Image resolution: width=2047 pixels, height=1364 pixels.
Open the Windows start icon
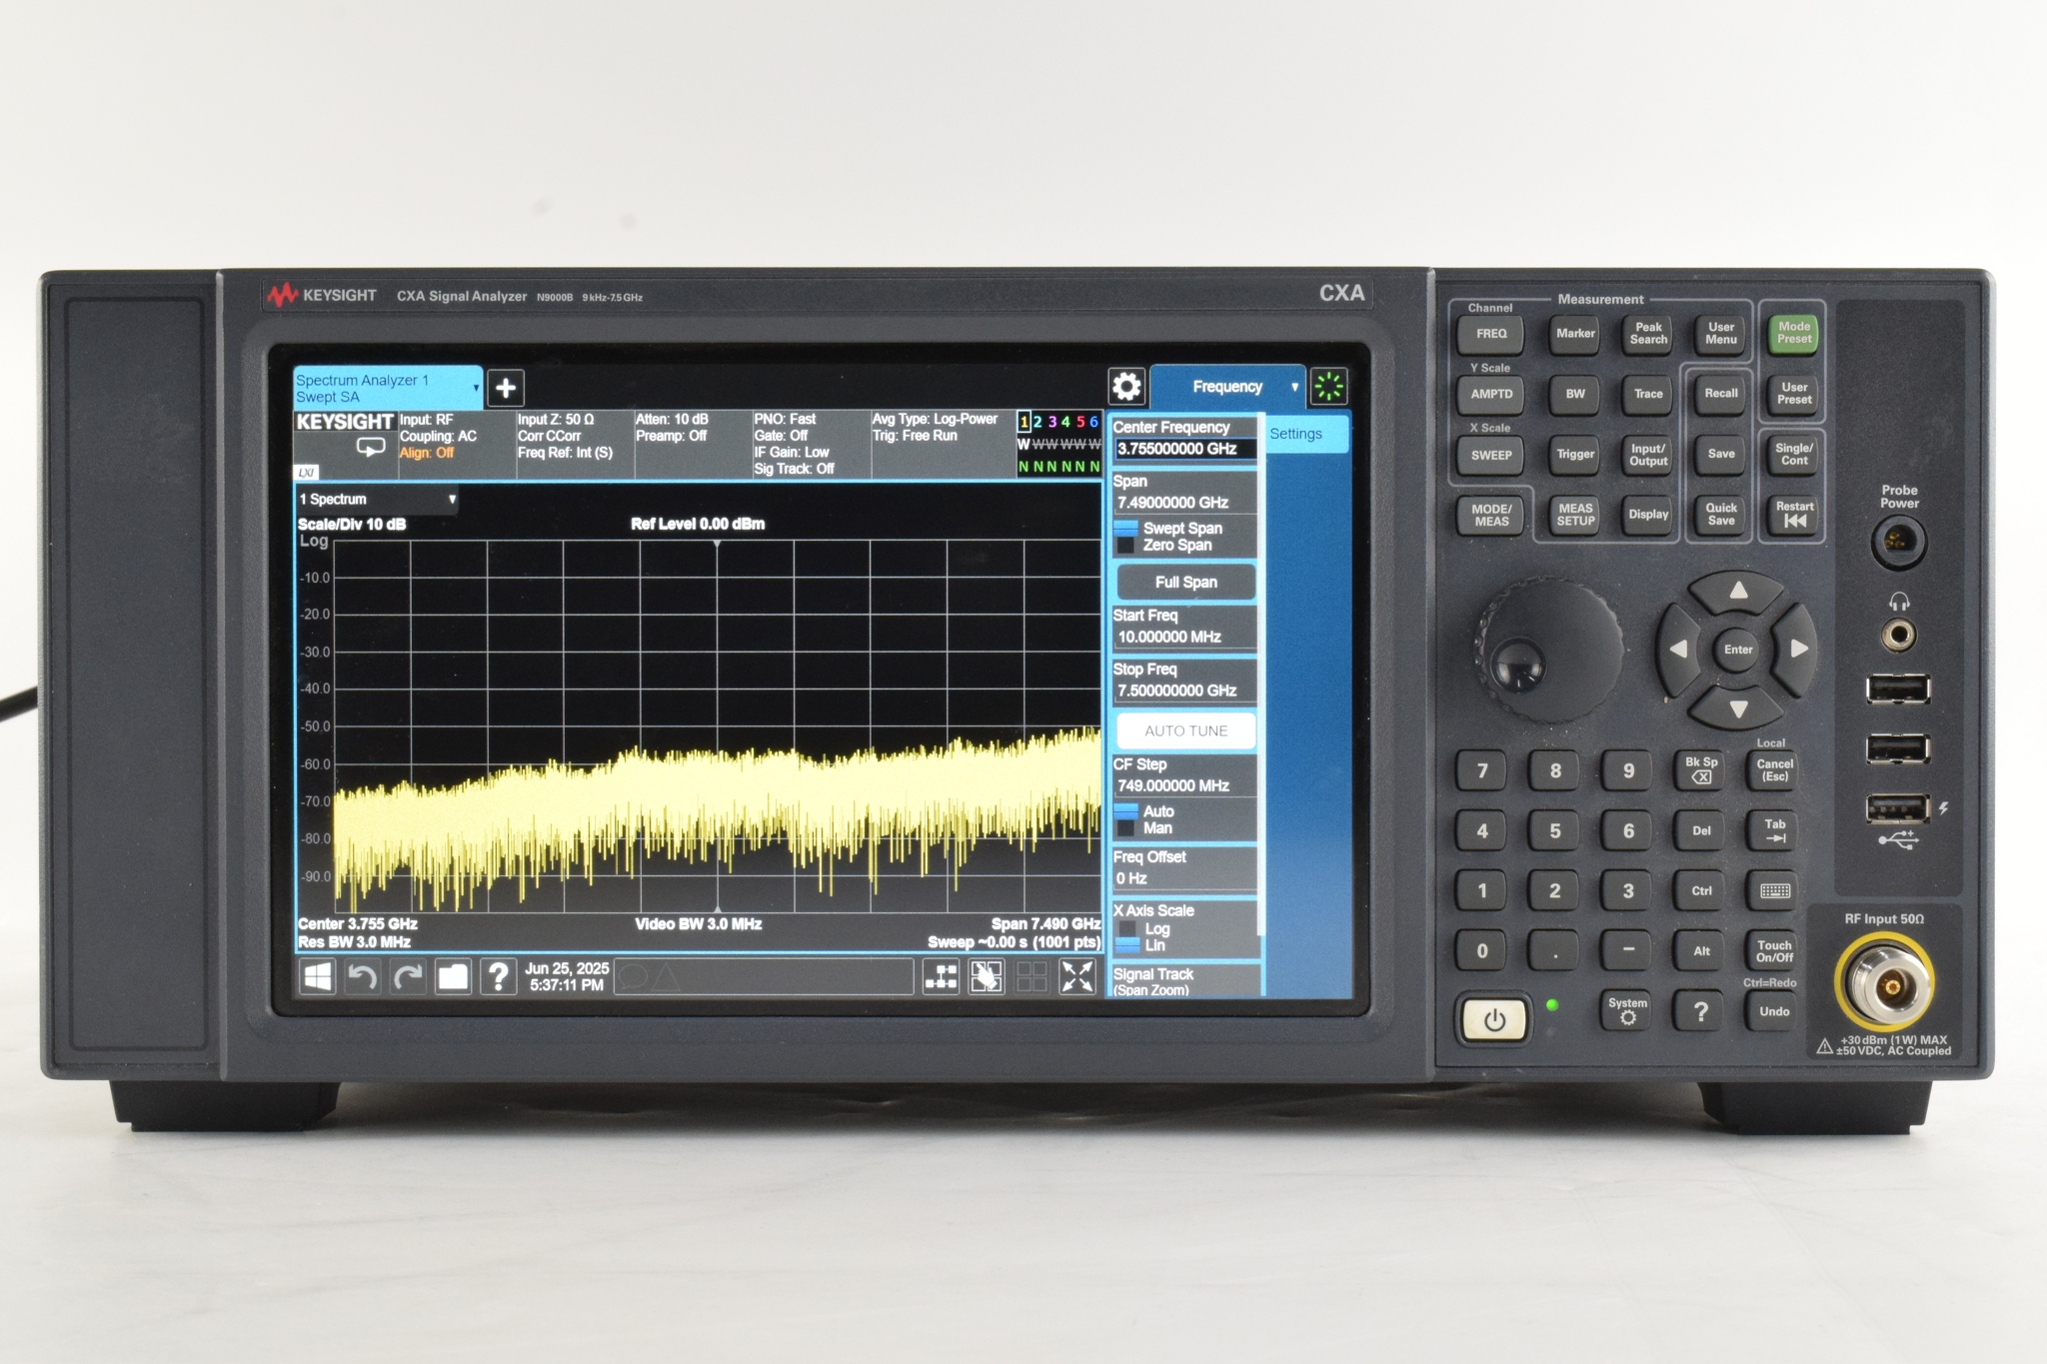[317, 976]
